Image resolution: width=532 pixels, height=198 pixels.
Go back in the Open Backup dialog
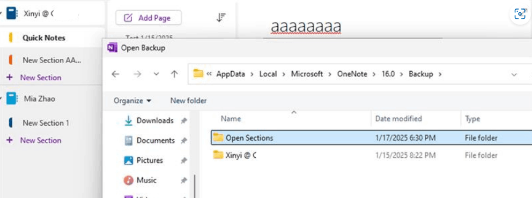pos(115,74)
